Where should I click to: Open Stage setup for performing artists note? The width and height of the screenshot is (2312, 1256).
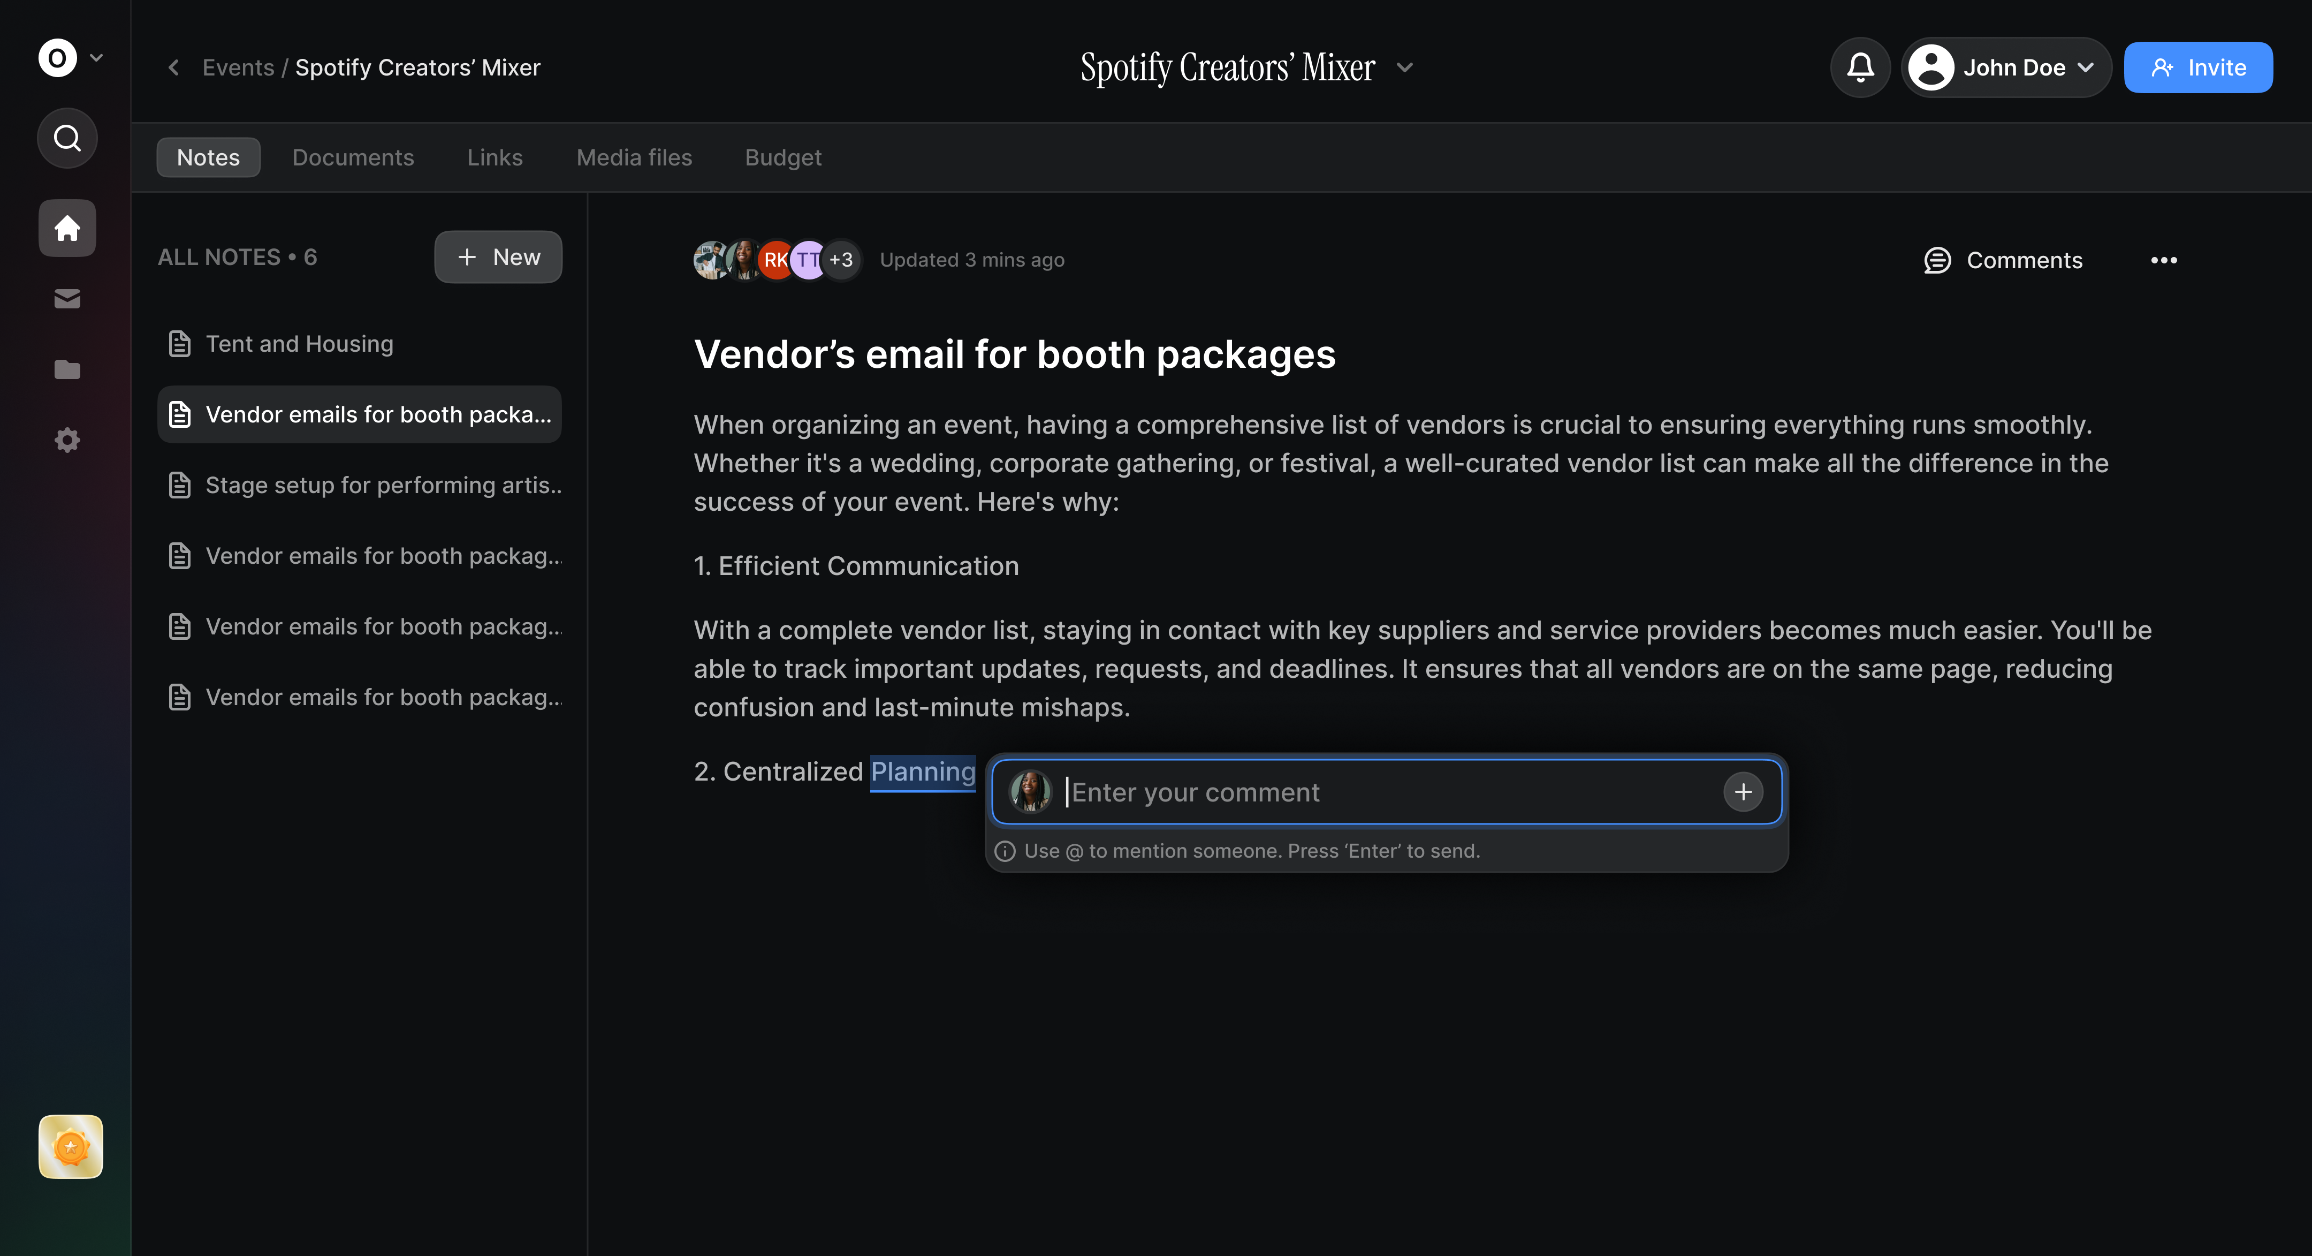[360, 486]
